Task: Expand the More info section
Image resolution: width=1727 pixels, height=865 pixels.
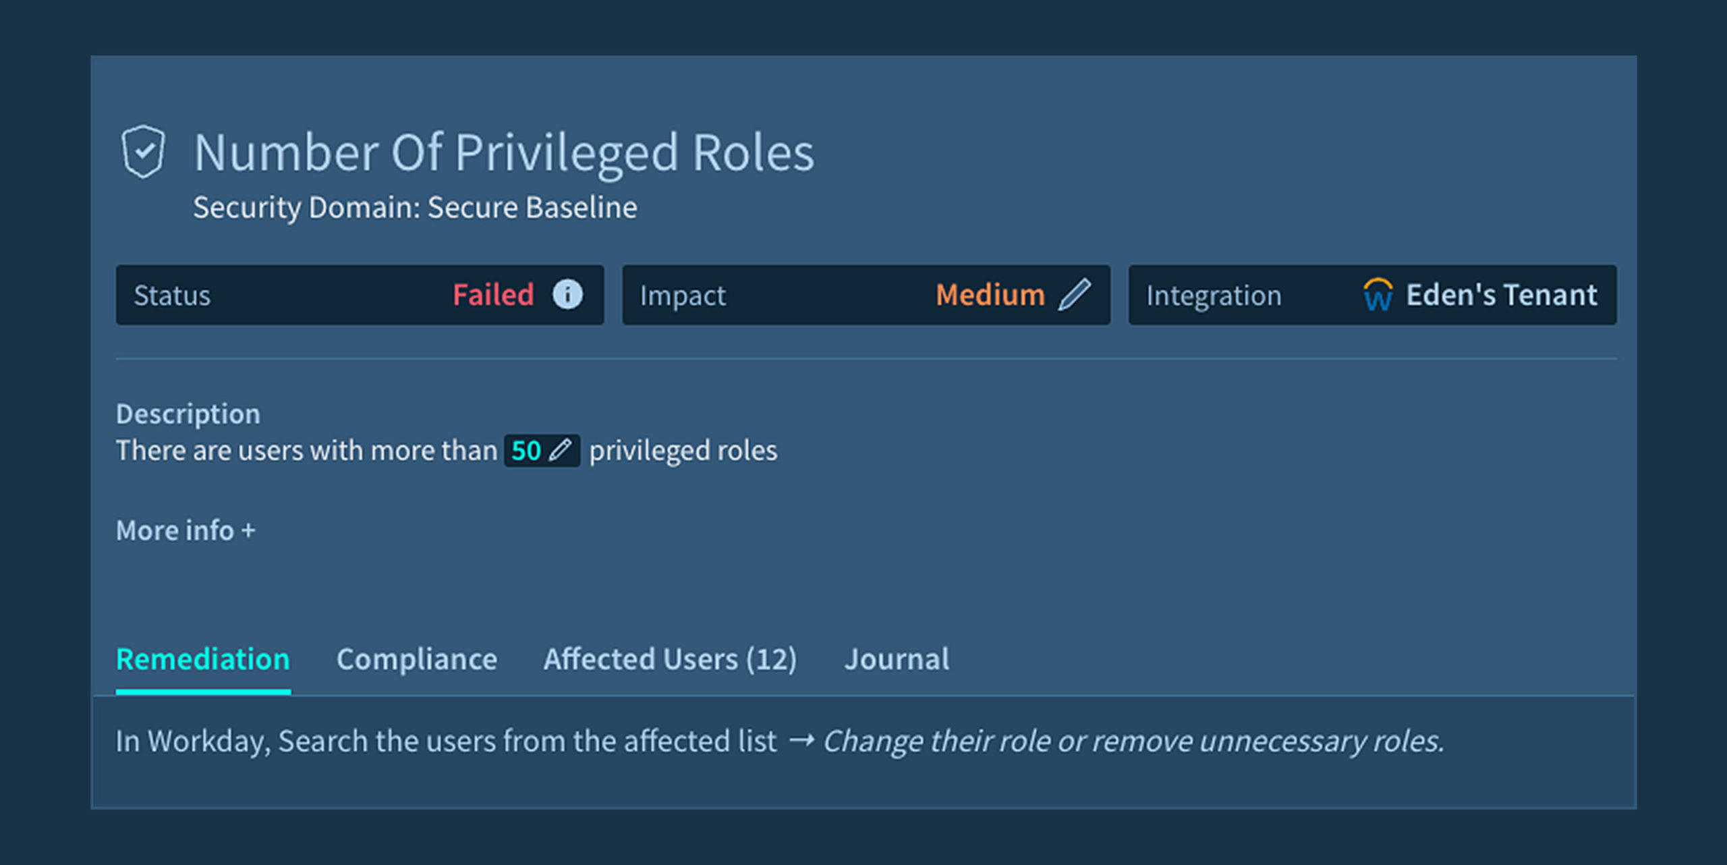Action: pos(186,530)
